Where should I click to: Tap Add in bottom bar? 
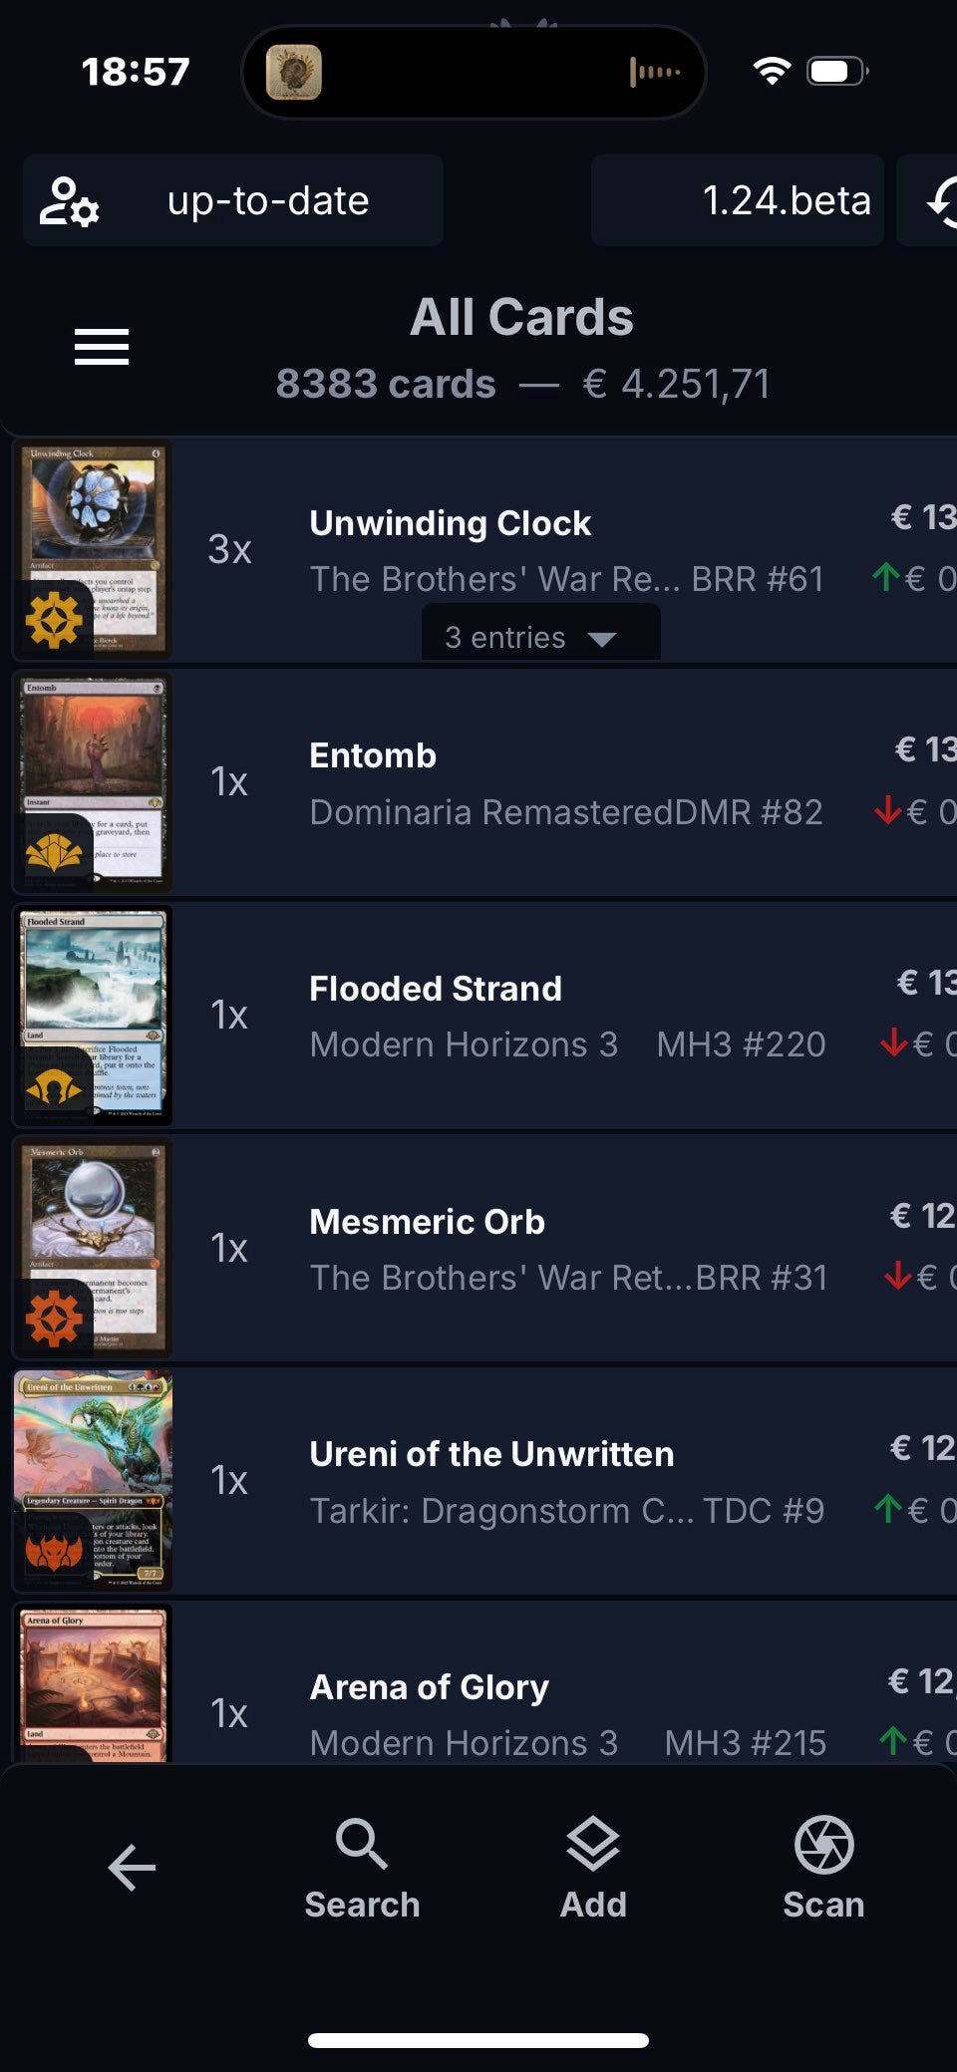pos(593,1869)
